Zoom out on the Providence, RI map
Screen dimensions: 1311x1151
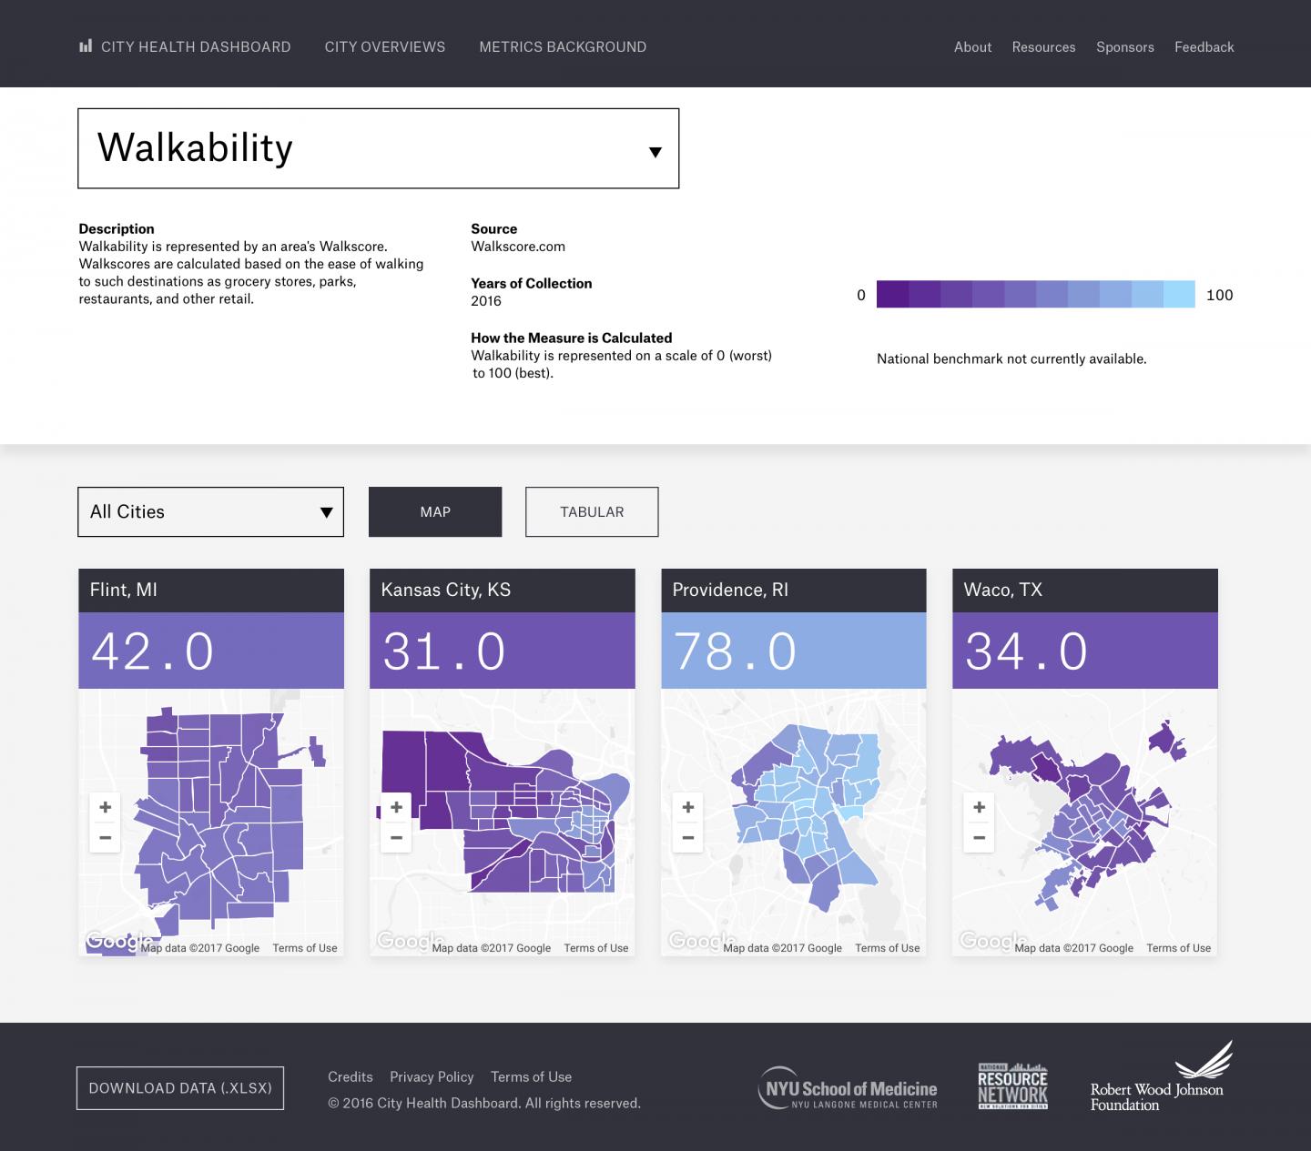[688, 838]
